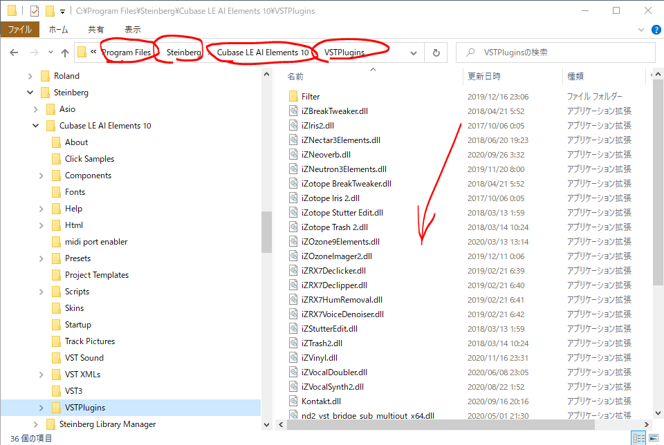Click the Skins folder icon in tree
664x445 pixels.
[56, 308]
